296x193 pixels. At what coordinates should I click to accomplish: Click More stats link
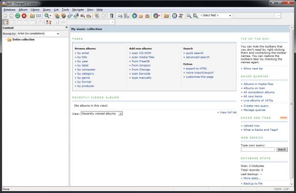click(x=252, y=179)
